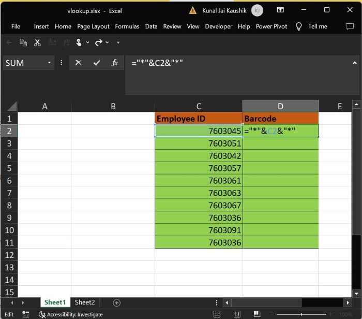
Task: Expand the Redo history dropdown arrow
Action: (x=107, y=42)
